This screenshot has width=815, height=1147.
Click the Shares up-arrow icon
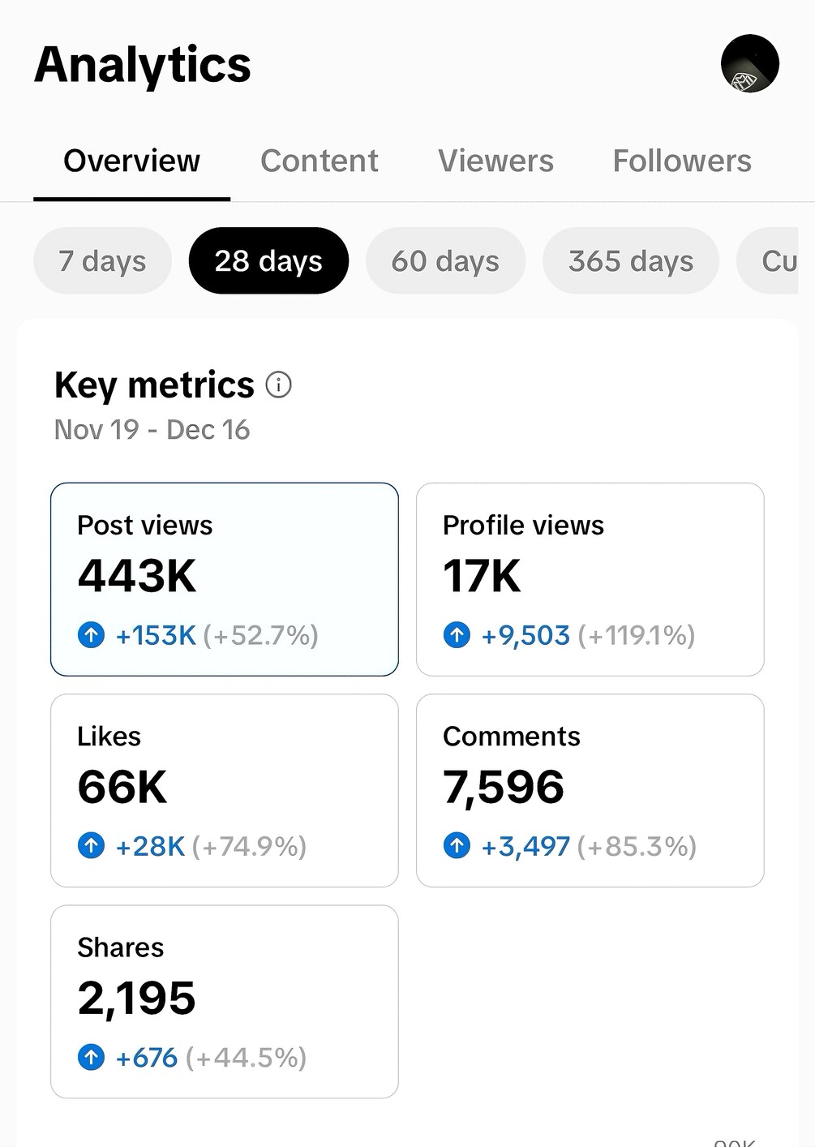(x=91, y=1057)
